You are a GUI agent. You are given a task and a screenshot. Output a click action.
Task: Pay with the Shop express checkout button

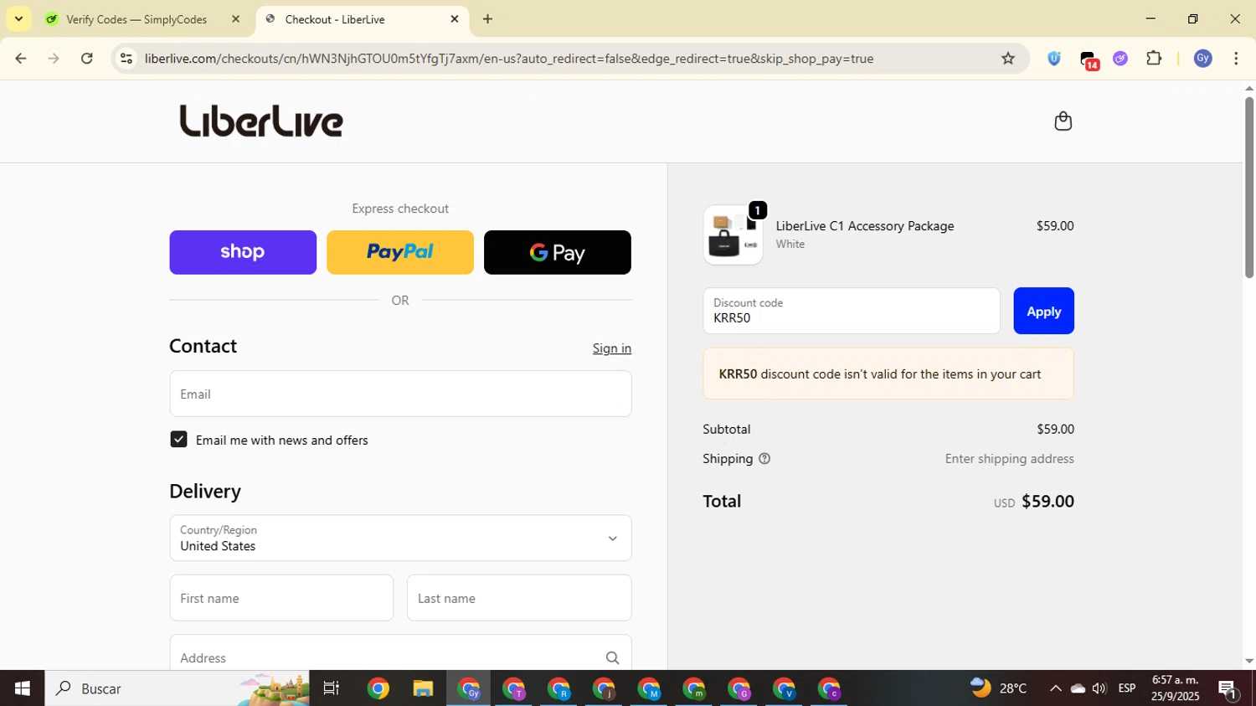(243, 252)
